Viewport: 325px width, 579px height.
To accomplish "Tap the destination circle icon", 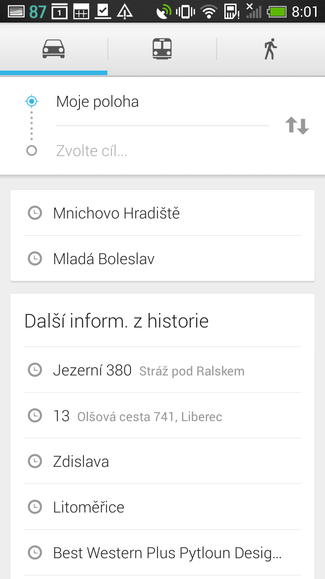I will (x=31, y=150).
